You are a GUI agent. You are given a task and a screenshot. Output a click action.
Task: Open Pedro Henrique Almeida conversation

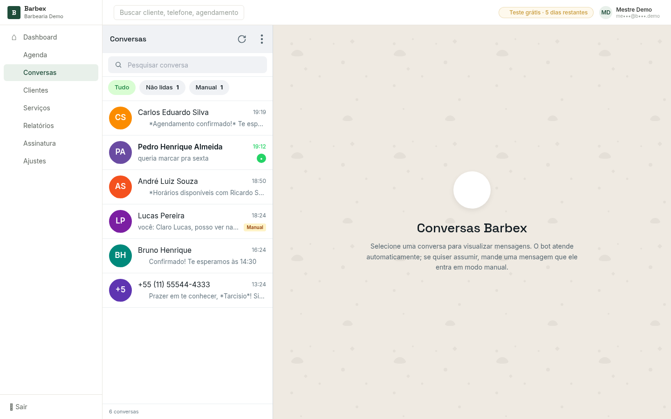coord(187,153)
